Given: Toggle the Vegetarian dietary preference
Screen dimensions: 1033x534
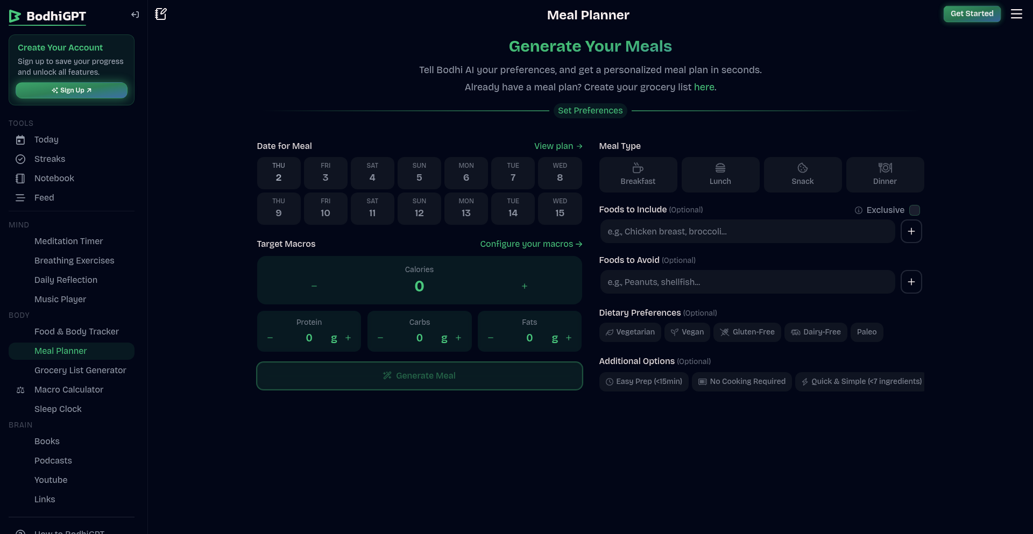Looking at the screenshot, I should [x=630, y=332].
